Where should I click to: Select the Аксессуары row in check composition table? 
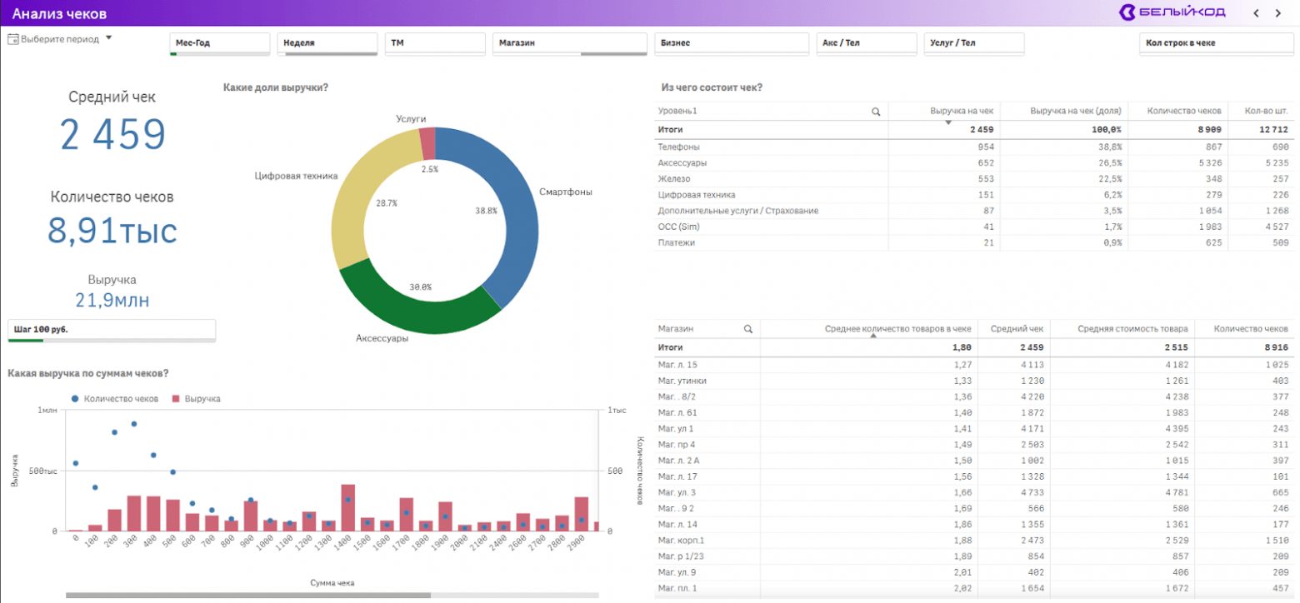[685, 163]
